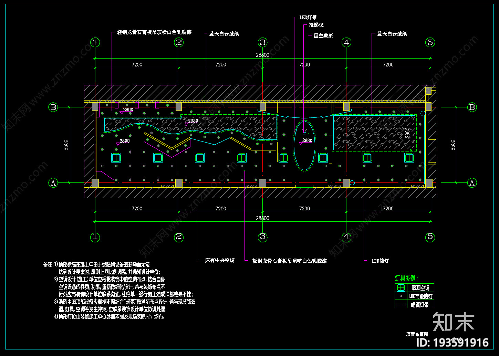Click the projector symbol inside the ellipse

(304, 133)
